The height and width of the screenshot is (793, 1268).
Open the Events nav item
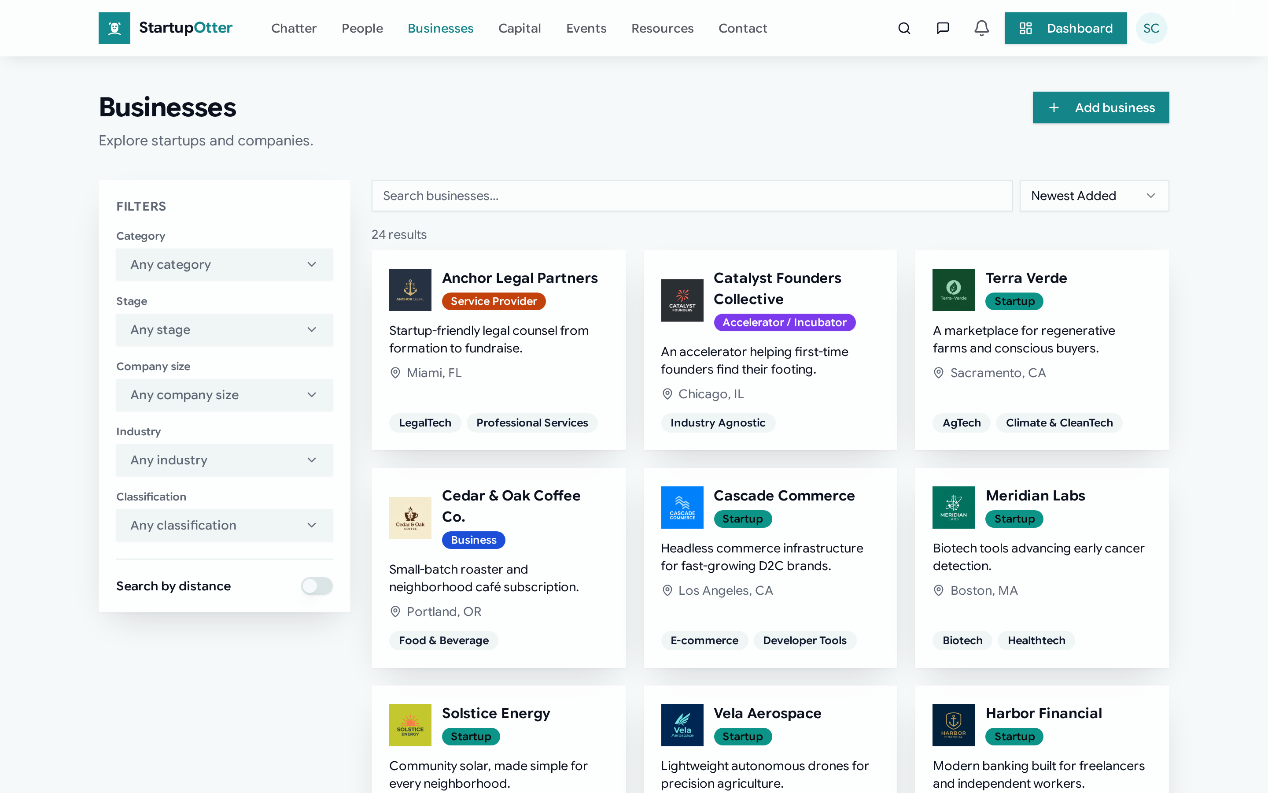pos(586,28)
